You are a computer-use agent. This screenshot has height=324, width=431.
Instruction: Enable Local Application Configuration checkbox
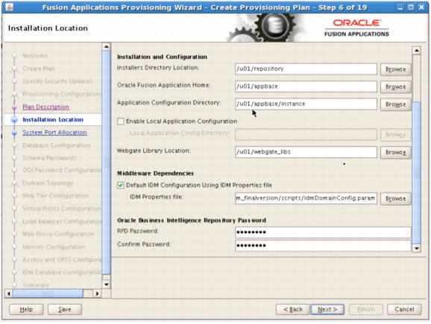[120, 121]
